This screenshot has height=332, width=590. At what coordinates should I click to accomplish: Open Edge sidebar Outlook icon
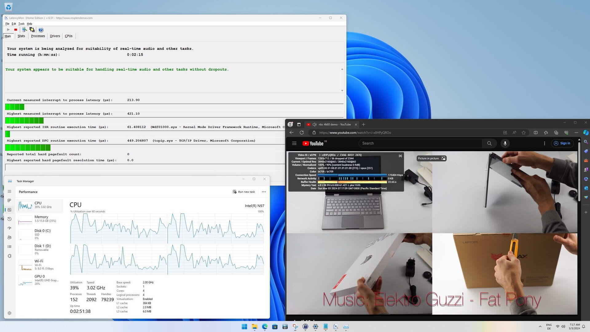pos(586,188)
